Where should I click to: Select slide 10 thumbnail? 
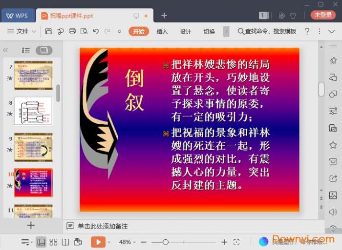(x=33, y=183)
